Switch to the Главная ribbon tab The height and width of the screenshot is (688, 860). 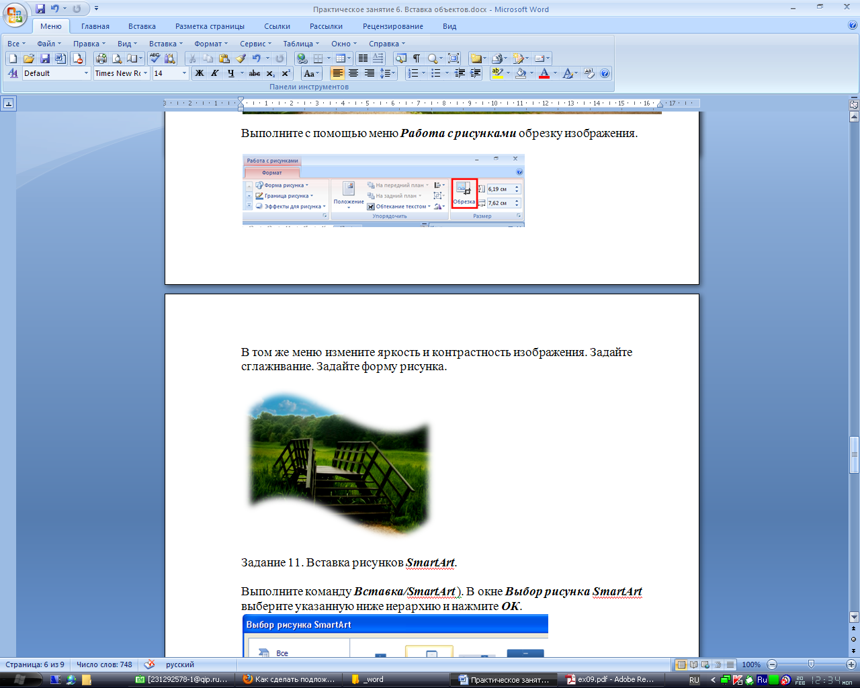tap(95, 26)
